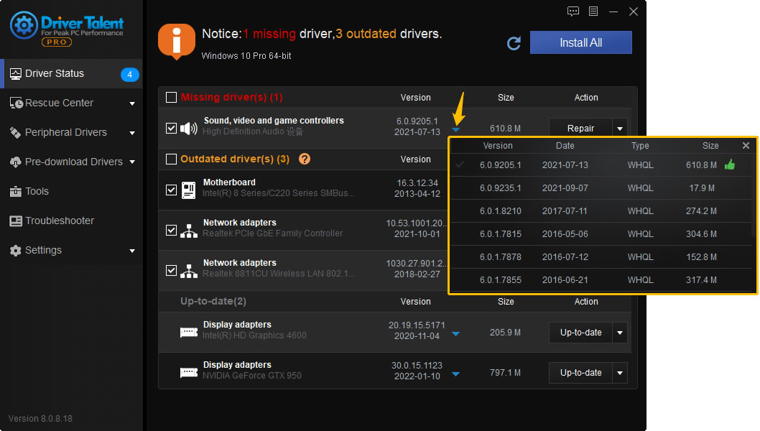Select driver version 6.0.1.7815 in popup
Image resolution: width=760 pixels, height=431 pixels.
tap(603, 233)
